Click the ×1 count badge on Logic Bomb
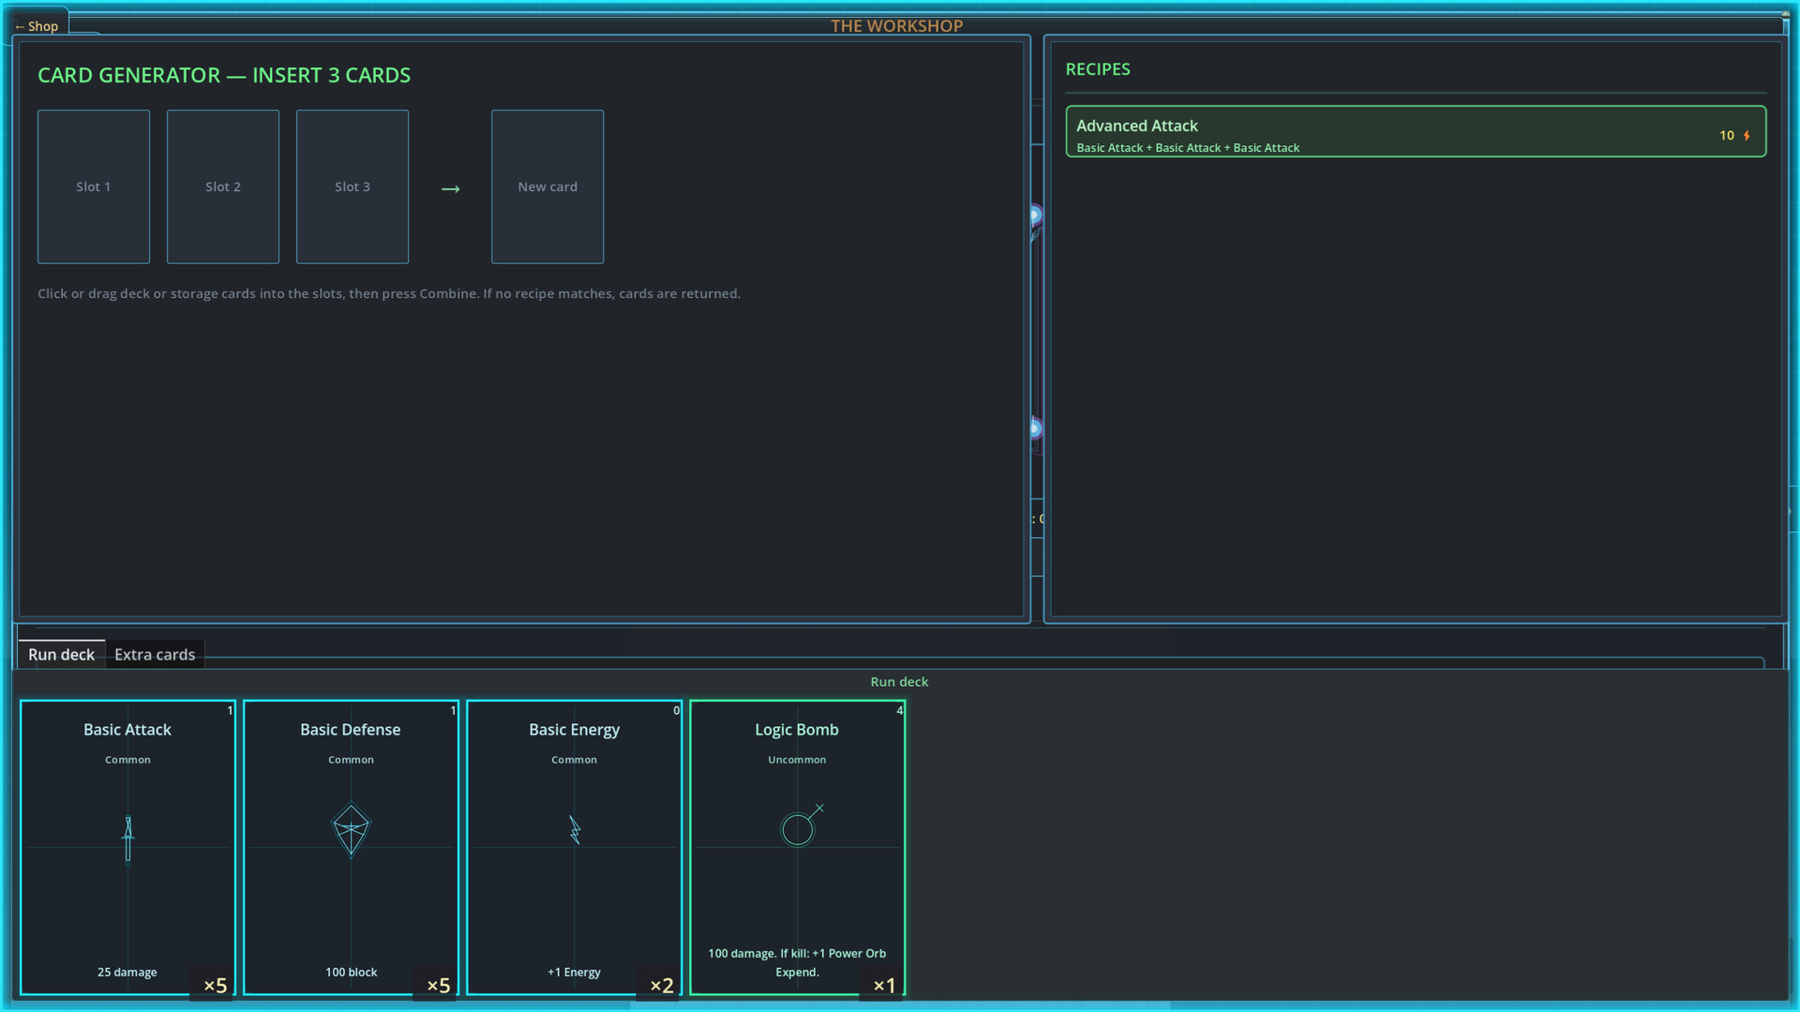Screen dimensions: 1800x1012 pos(882,985)
